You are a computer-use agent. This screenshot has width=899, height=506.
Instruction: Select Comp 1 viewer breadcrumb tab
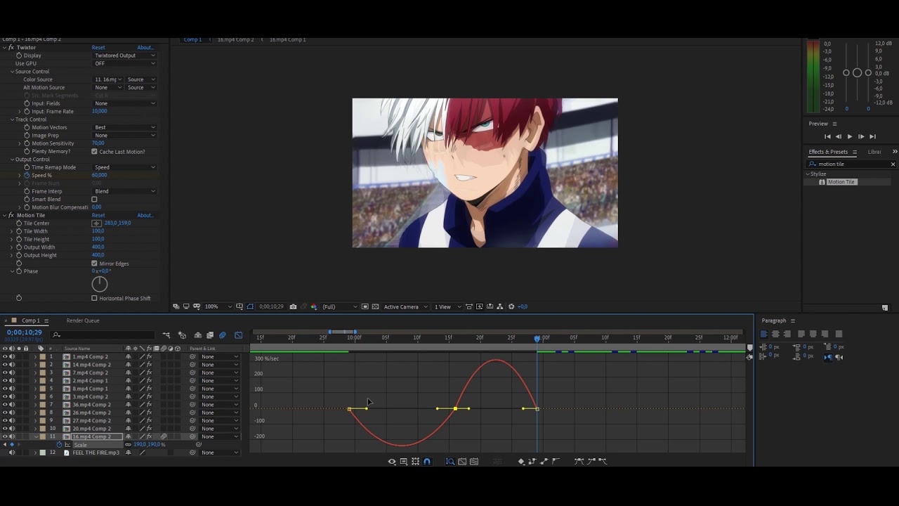(192, 39)
